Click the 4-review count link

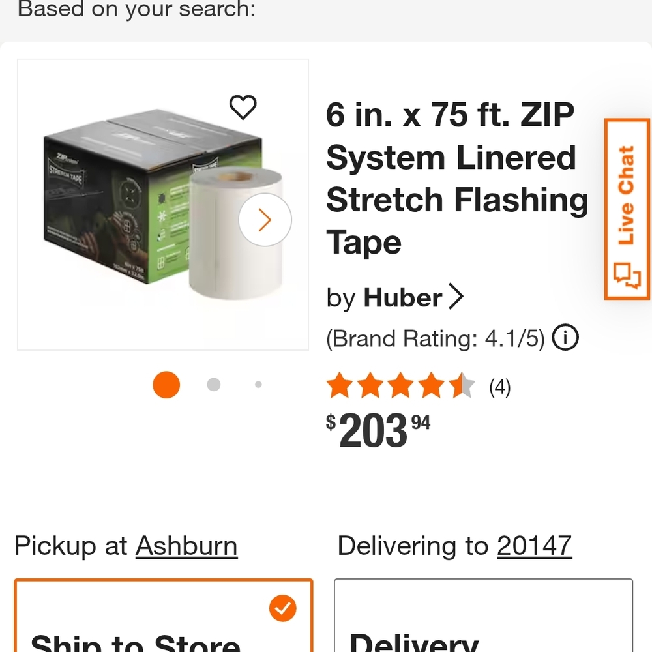(499, 386)
